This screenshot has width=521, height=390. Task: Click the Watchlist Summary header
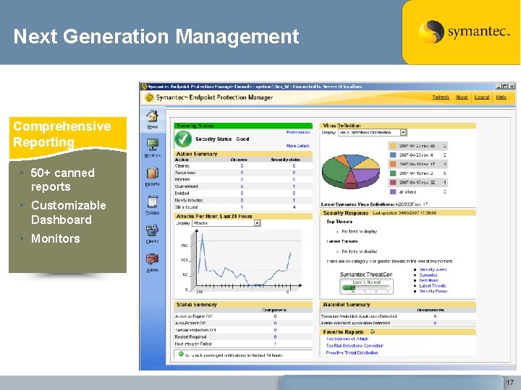(x=398, y=305)
